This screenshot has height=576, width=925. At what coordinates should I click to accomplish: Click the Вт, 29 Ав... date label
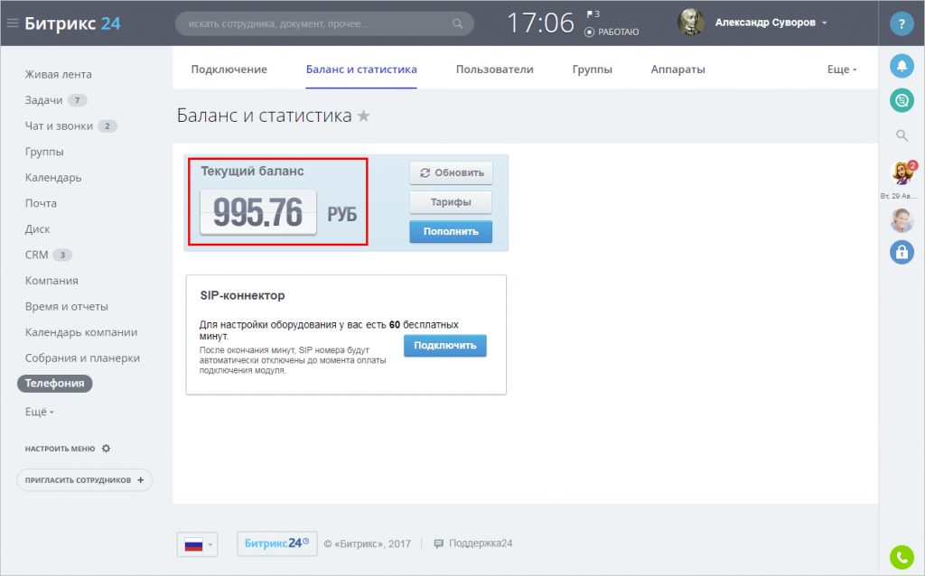(x=899, y=196)
